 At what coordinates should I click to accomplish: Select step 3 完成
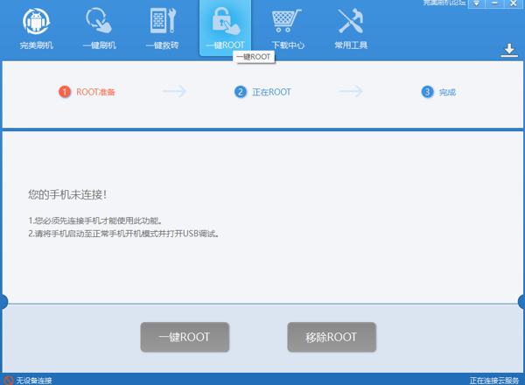[439, 92]
